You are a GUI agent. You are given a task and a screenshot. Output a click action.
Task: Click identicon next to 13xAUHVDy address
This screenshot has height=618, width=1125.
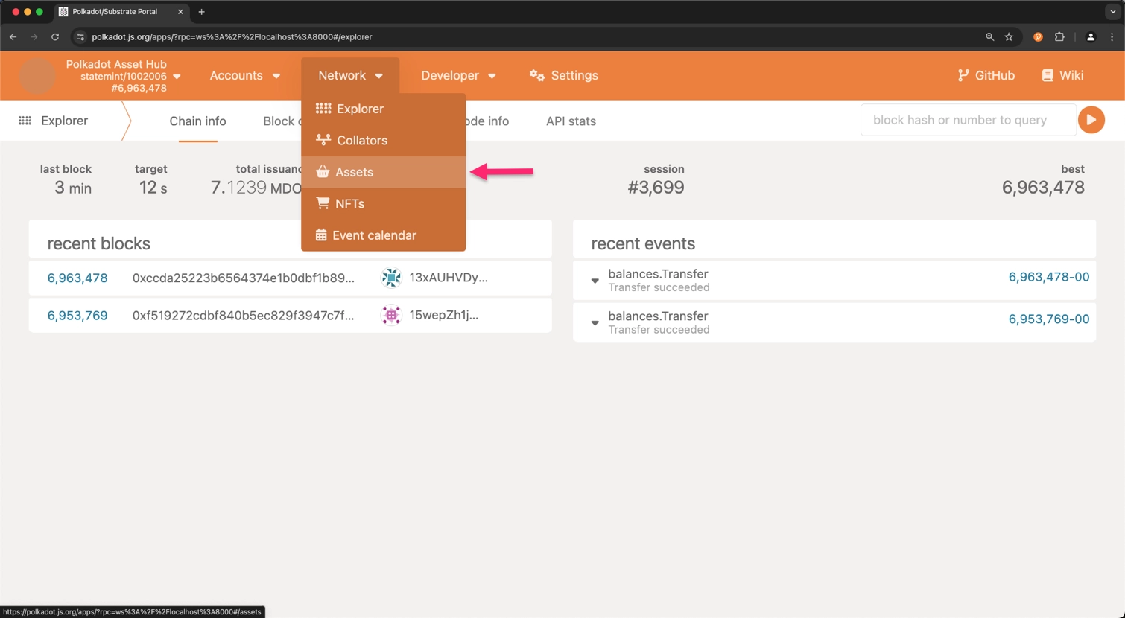[391, 278]
